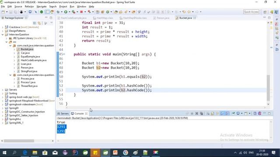Click the Windows Start button

coord(4,153)
